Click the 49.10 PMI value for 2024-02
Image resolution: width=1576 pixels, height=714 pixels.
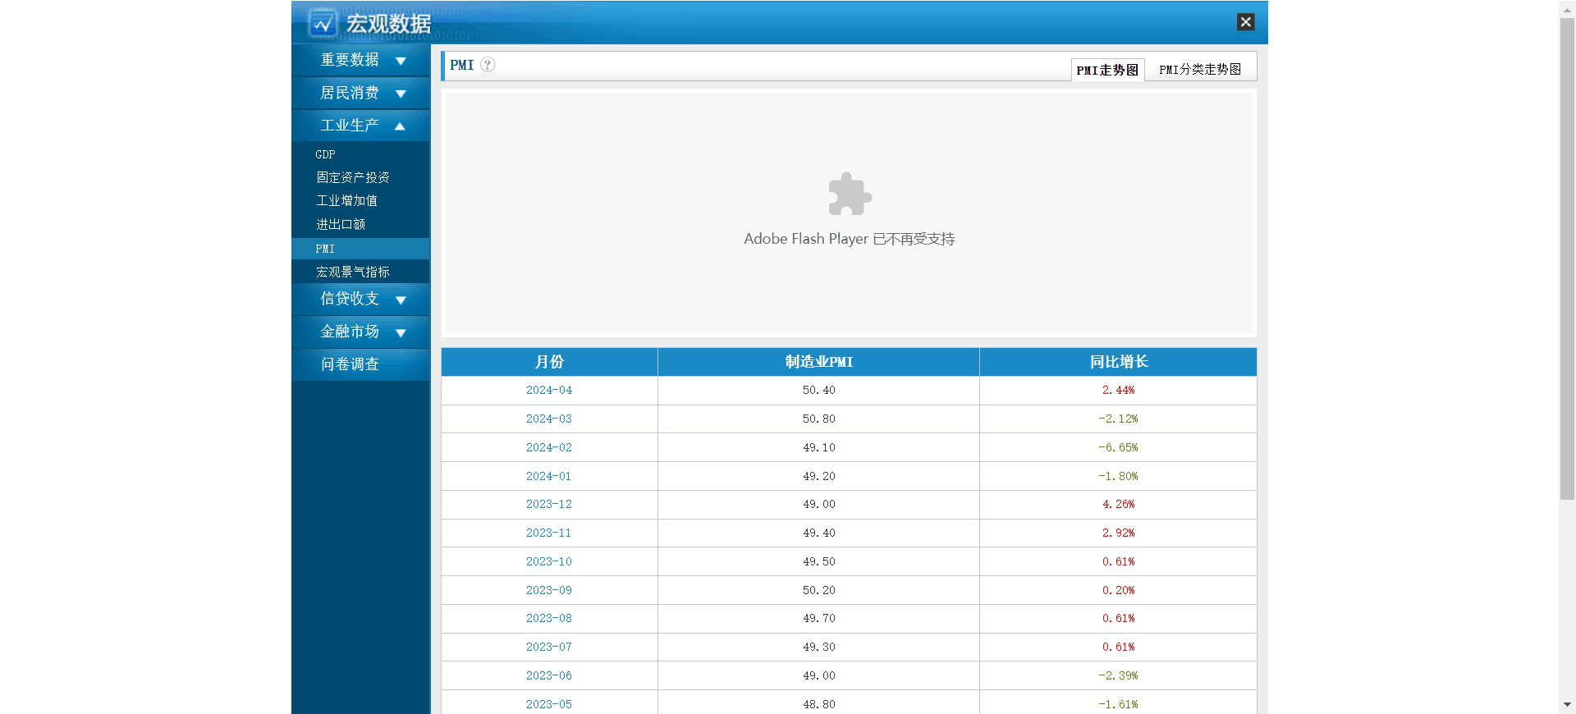(x=819, y=448)
